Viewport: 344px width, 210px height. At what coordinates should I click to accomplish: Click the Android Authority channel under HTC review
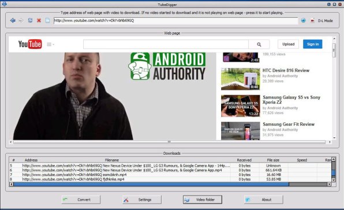tap(283, 76)
